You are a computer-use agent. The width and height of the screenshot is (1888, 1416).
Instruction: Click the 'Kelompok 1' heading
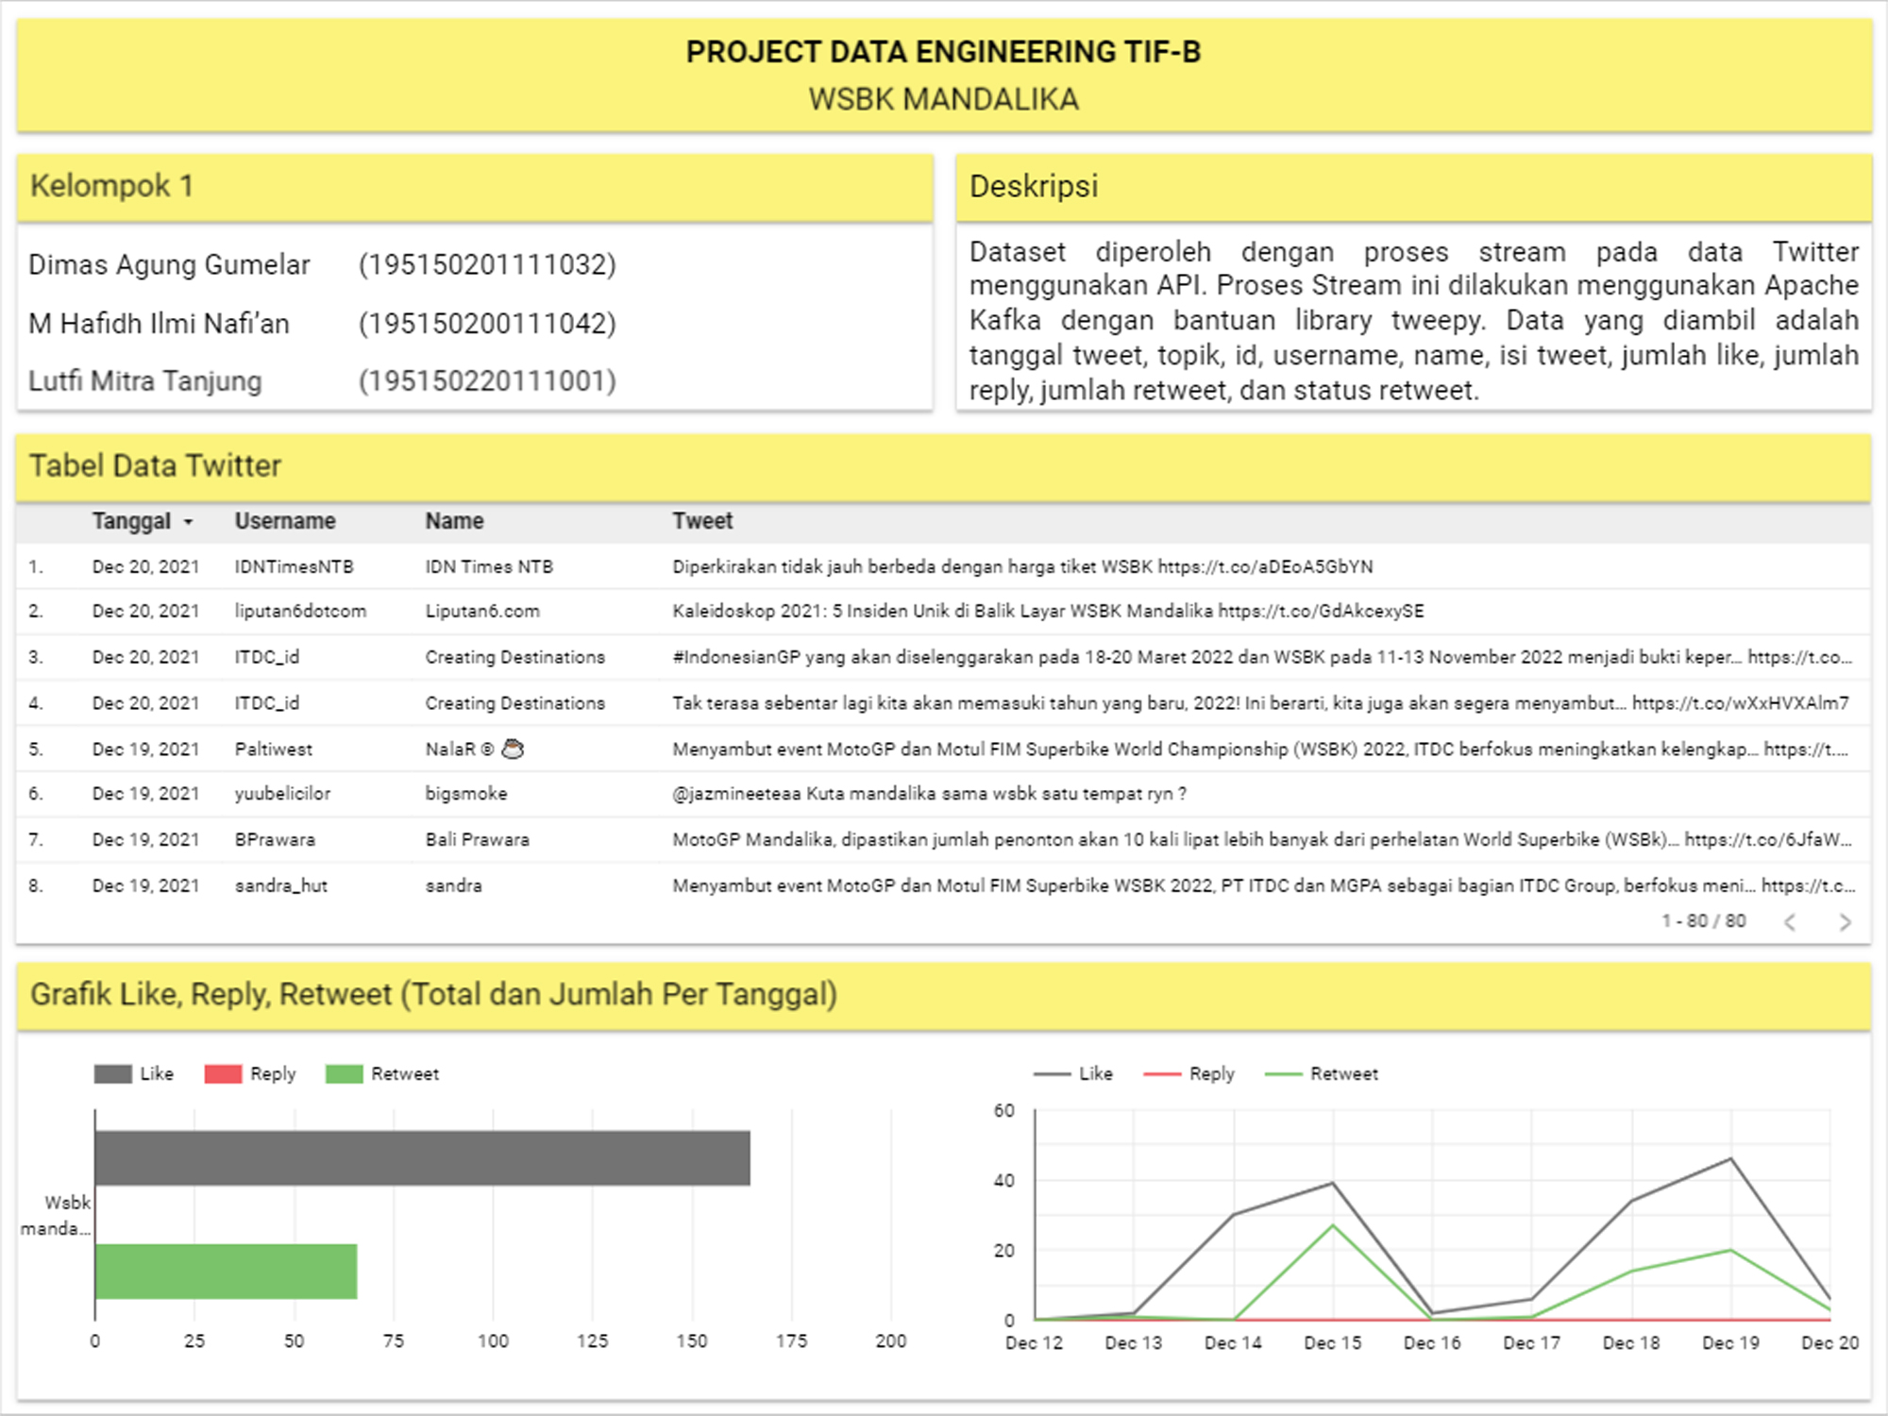[x=111, y=186]
